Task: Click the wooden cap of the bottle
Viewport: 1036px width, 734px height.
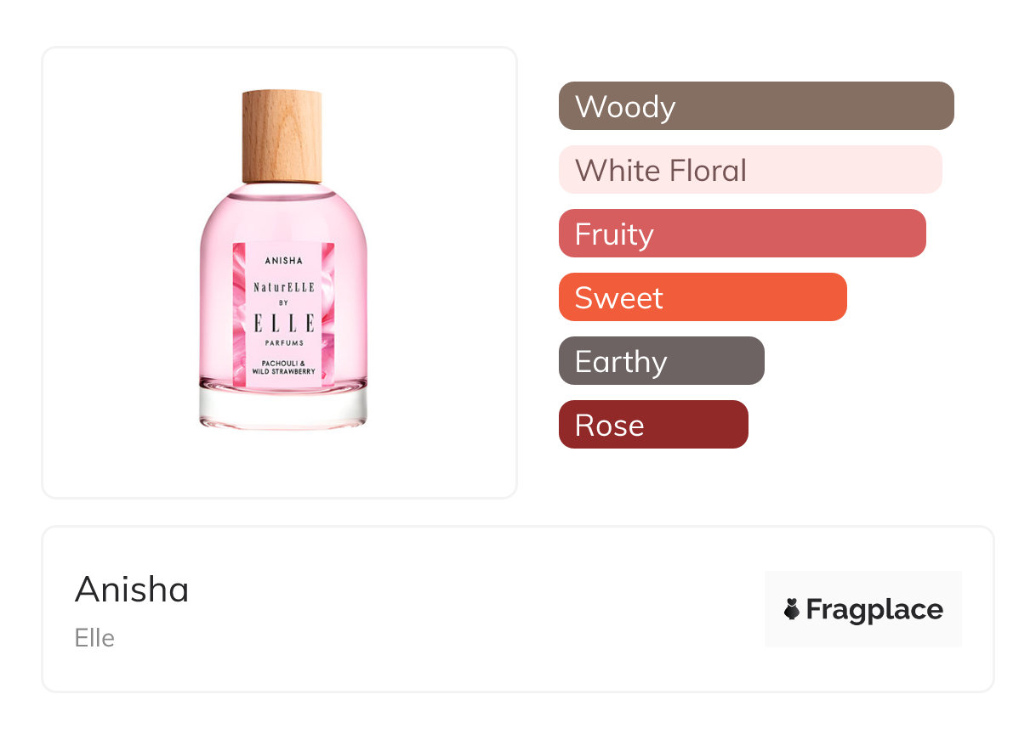Action: click(282, 136)
